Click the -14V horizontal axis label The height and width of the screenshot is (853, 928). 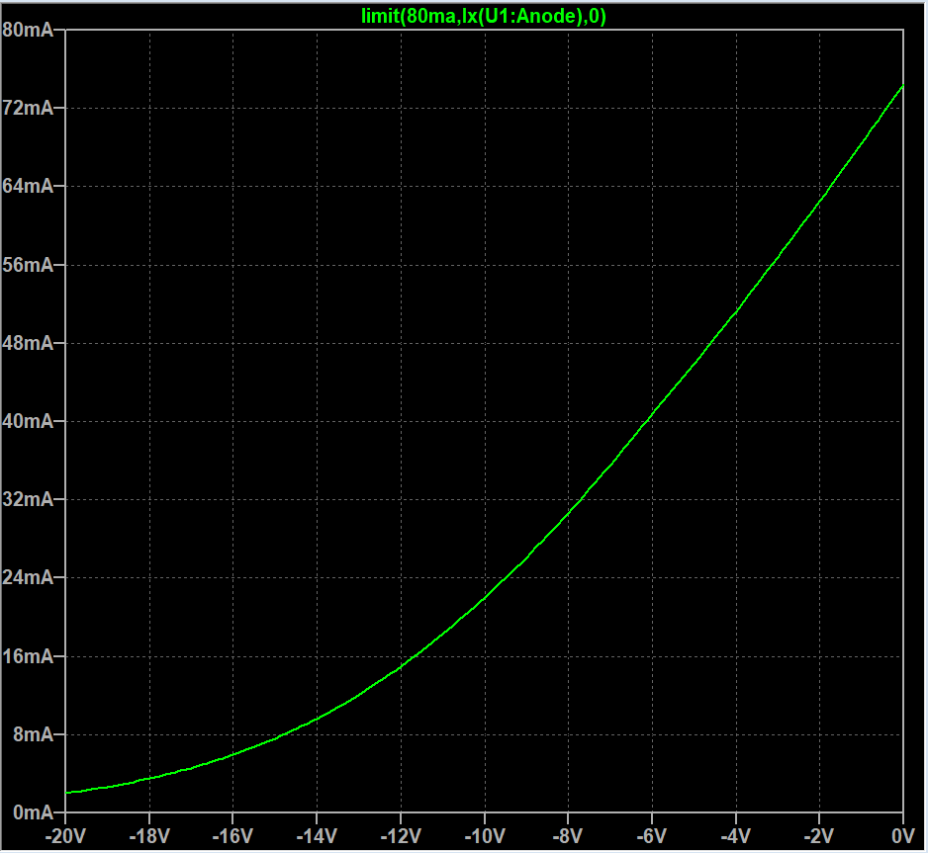318,836
